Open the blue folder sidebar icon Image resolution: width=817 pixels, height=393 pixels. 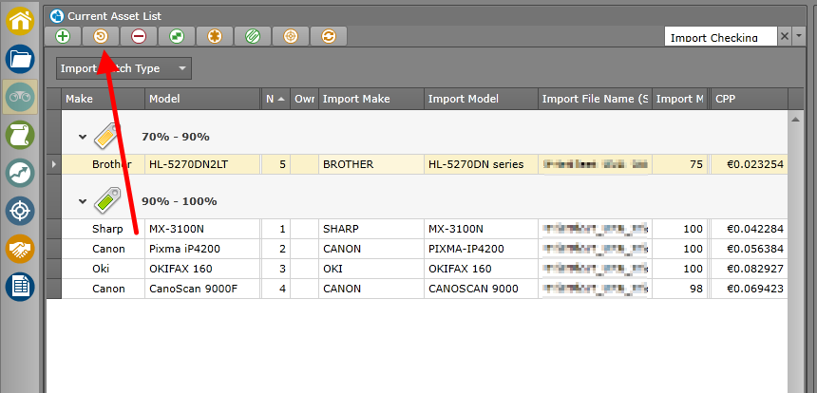[x=20, y=60]
